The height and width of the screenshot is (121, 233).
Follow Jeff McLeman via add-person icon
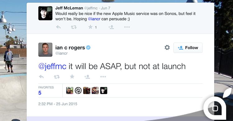click(111, 27)
